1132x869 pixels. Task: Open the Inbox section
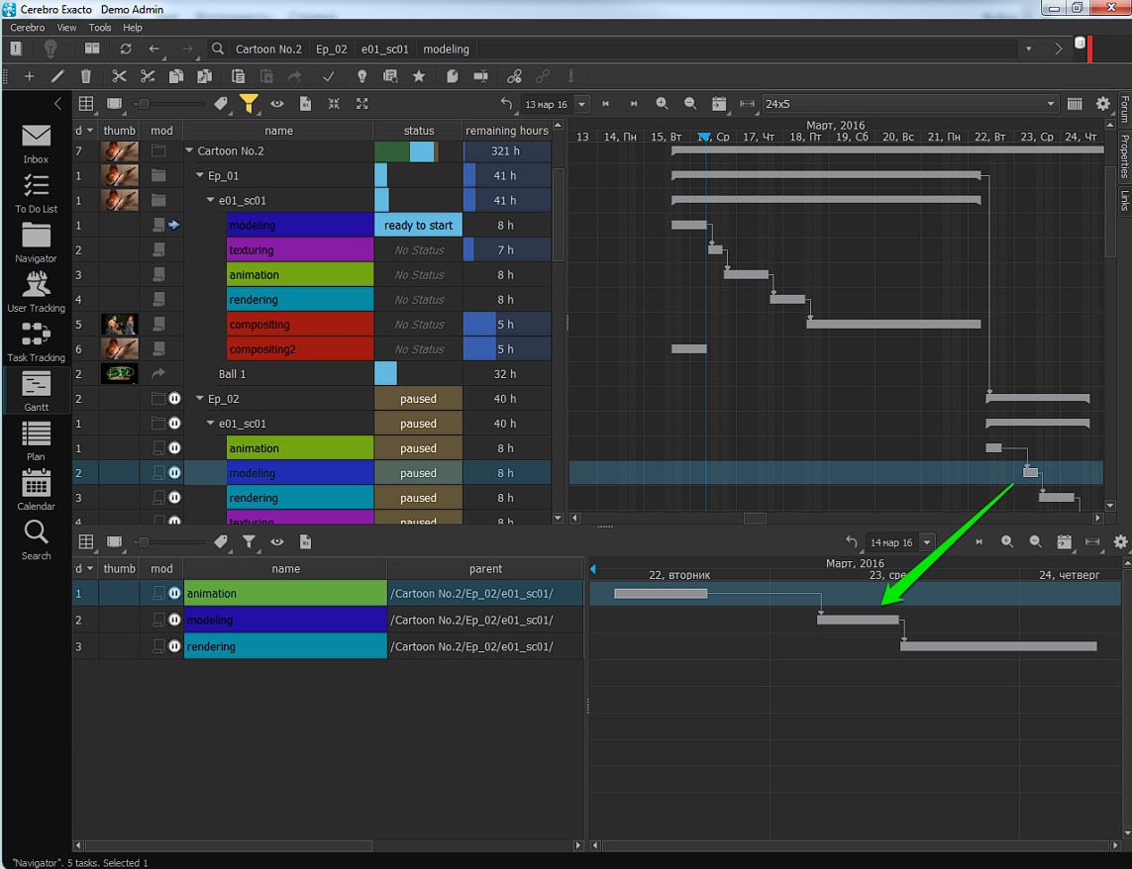[36, 145]
